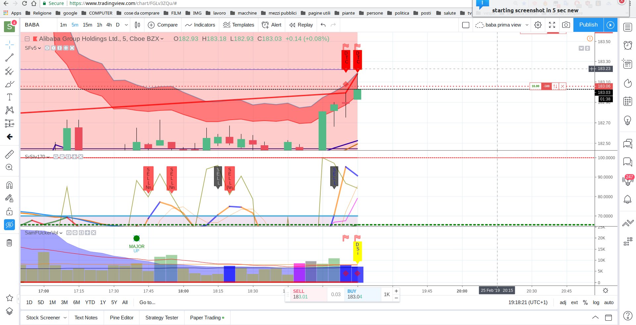Open the help question mark icon
The height and width of the screenshot is (325, 636).
(x=628, y=315)
